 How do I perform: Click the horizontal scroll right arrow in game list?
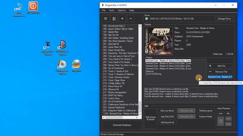pos(137,117)
